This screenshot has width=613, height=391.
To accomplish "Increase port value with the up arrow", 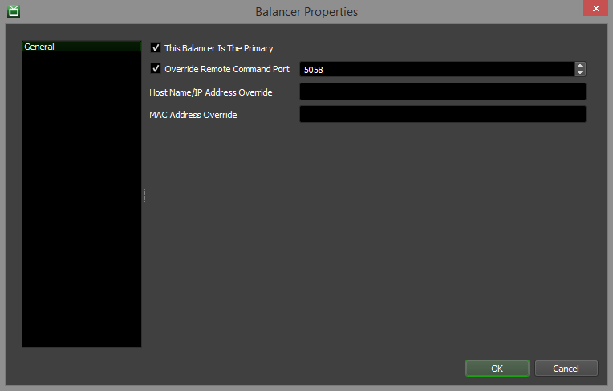I will click(x=580, y=66).
